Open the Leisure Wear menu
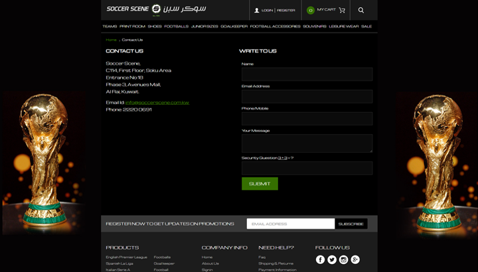Viewport: 478px width, 272px height. (x=344, y=27)
